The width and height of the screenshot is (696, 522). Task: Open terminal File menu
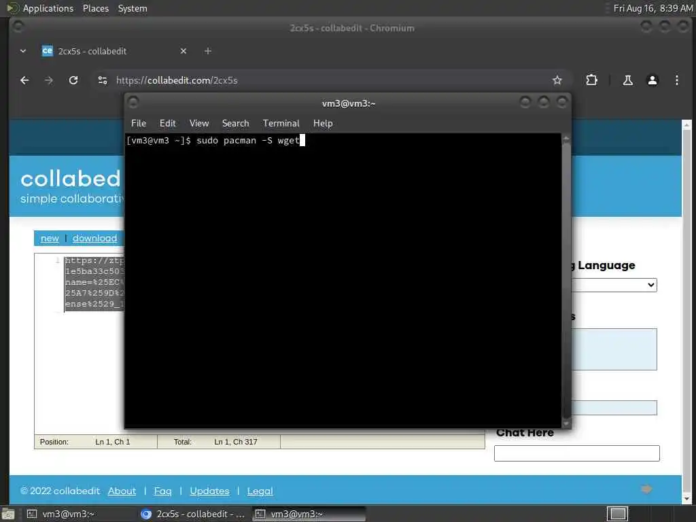[139, 124]
